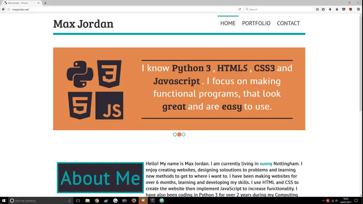Select the Max Jordan - Home browser tab
This screenshot has width=363, height=204.
tap(22, 3)
